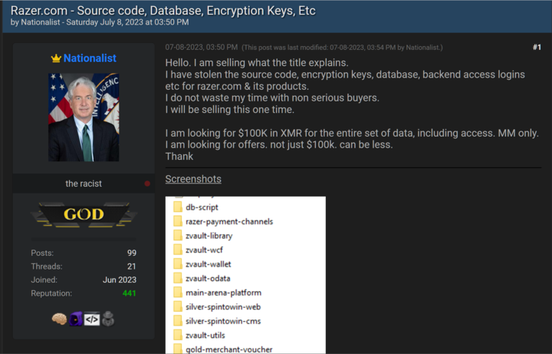Open the #1 post number link
This screenshot has height=354, width=552.
click(x=537, y=48)
